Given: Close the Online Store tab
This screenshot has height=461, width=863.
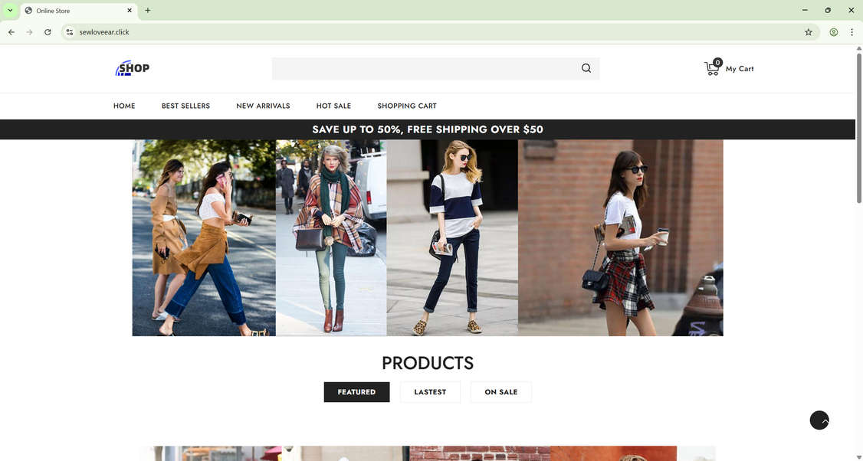Looking at the screenshot, I should pos(130,11).
